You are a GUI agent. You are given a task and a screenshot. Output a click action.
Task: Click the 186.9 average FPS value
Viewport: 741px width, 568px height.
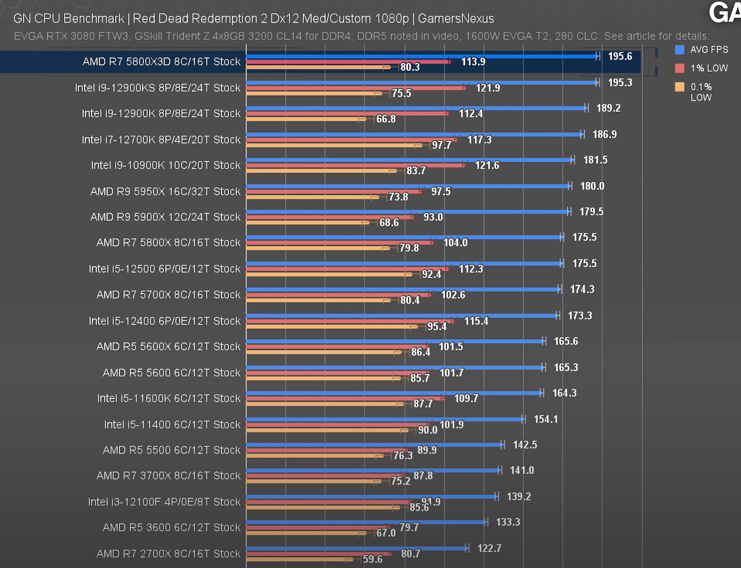point(605,134)
